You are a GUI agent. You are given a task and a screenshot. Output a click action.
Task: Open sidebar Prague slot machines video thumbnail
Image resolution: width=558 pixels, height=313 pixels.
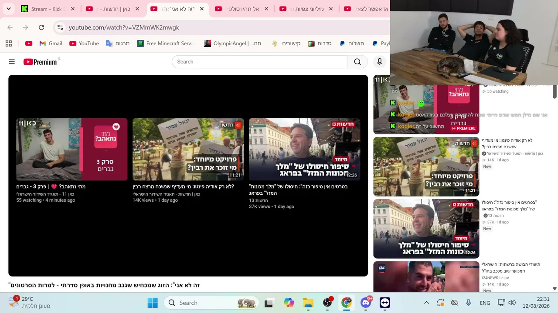(x=426, y=229)
